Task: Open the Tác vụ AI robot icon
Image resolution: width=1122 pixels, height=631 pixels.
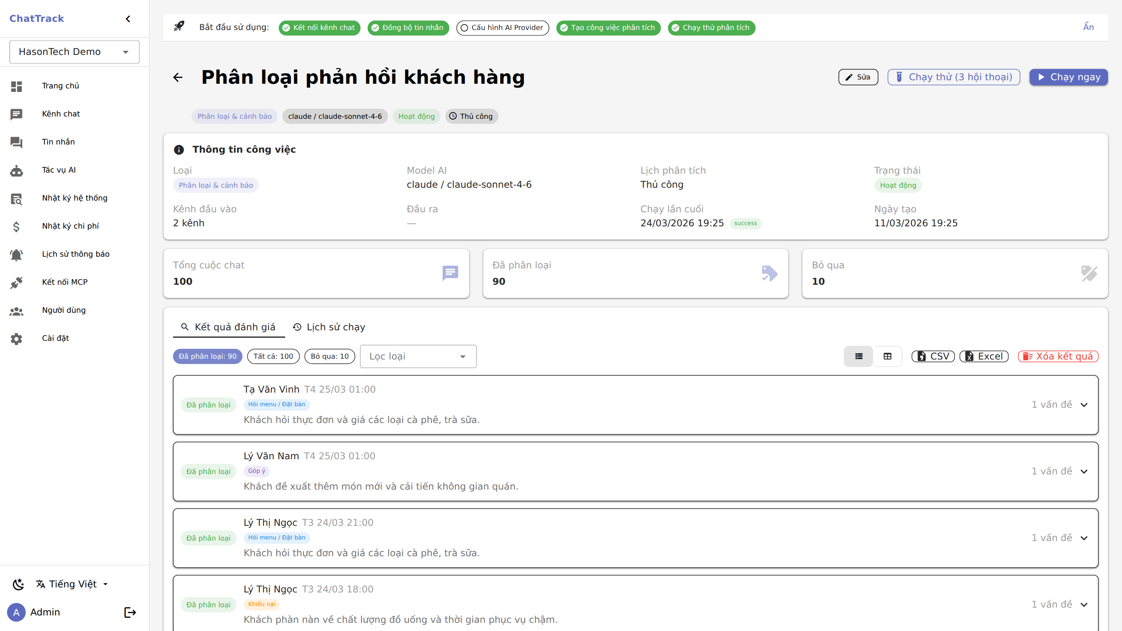Action: (16, 170)
